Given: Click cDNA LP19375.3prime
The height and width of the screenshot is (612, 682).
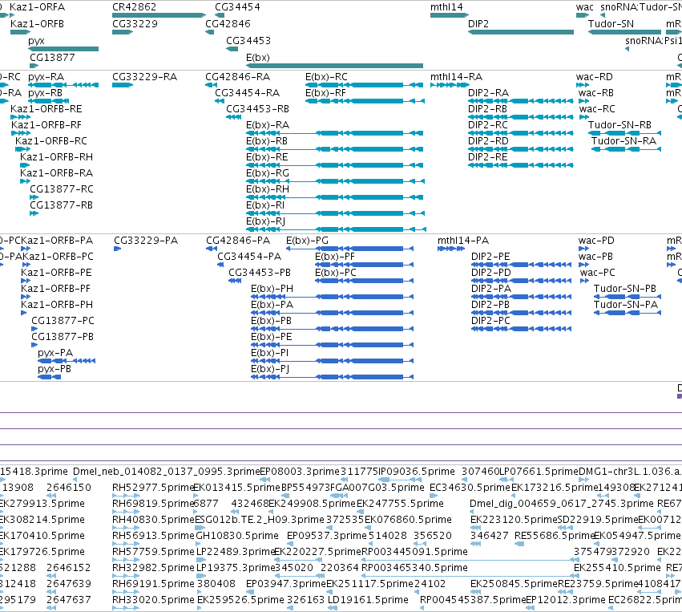Looking at the screenshot, I should click(x=236, y=568).
